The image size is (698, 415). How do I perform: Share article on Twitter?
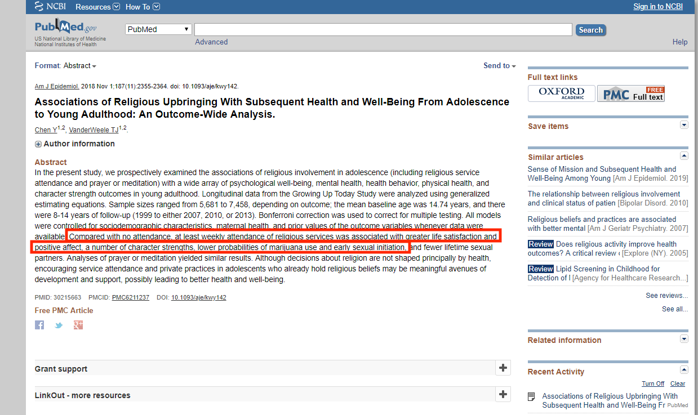pyautogui.click(x=59, y=325)
